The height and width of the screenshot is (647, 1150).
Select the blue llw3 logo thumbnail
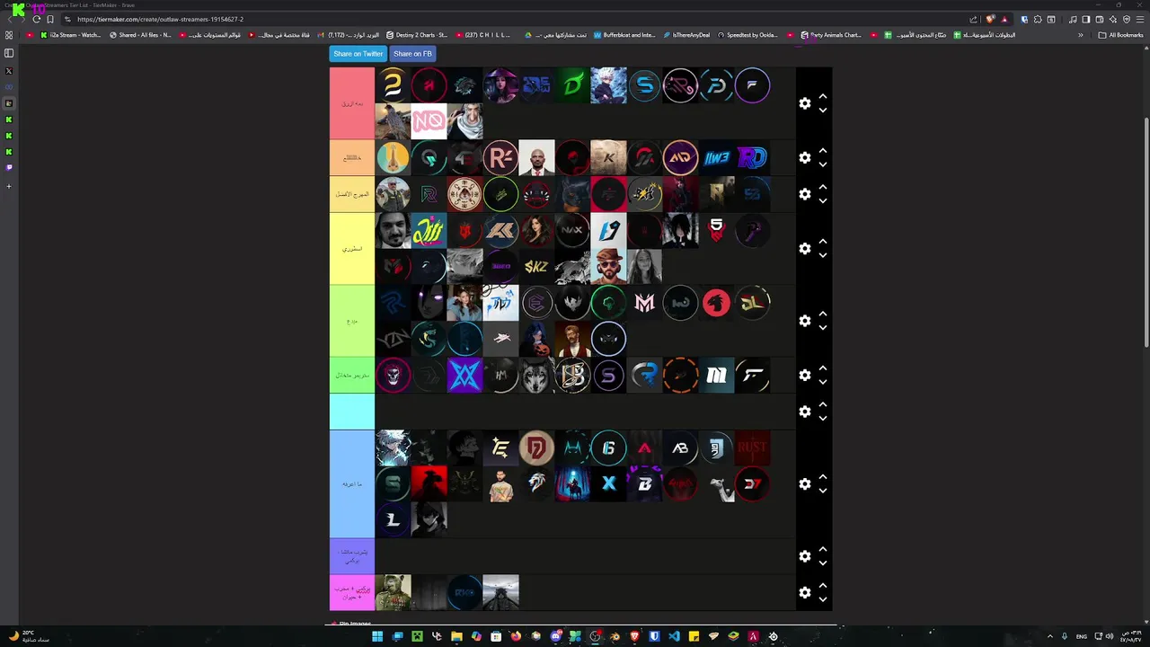pyautogui.click(x=716, y=158)
